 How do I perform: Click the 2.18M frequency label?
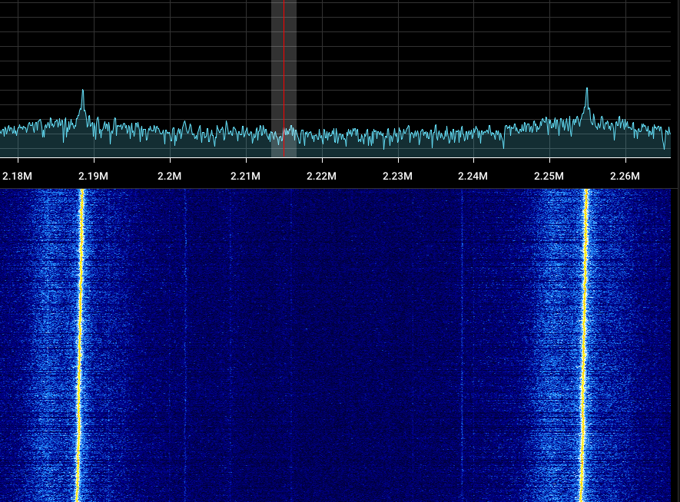(18, 177)
